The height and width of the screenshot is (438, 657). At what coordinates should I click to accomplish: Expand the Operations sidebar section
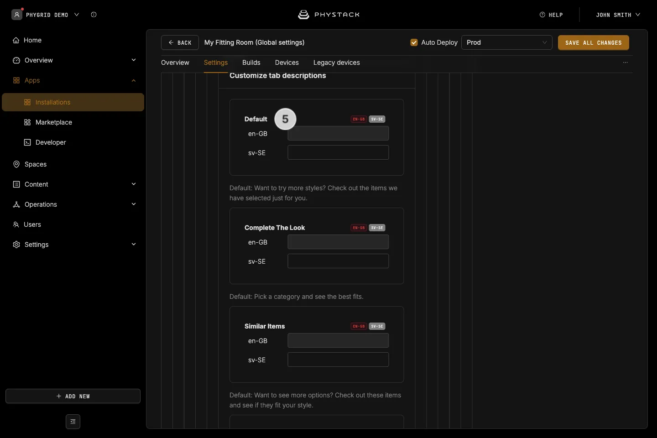click(x=134, y=204)
